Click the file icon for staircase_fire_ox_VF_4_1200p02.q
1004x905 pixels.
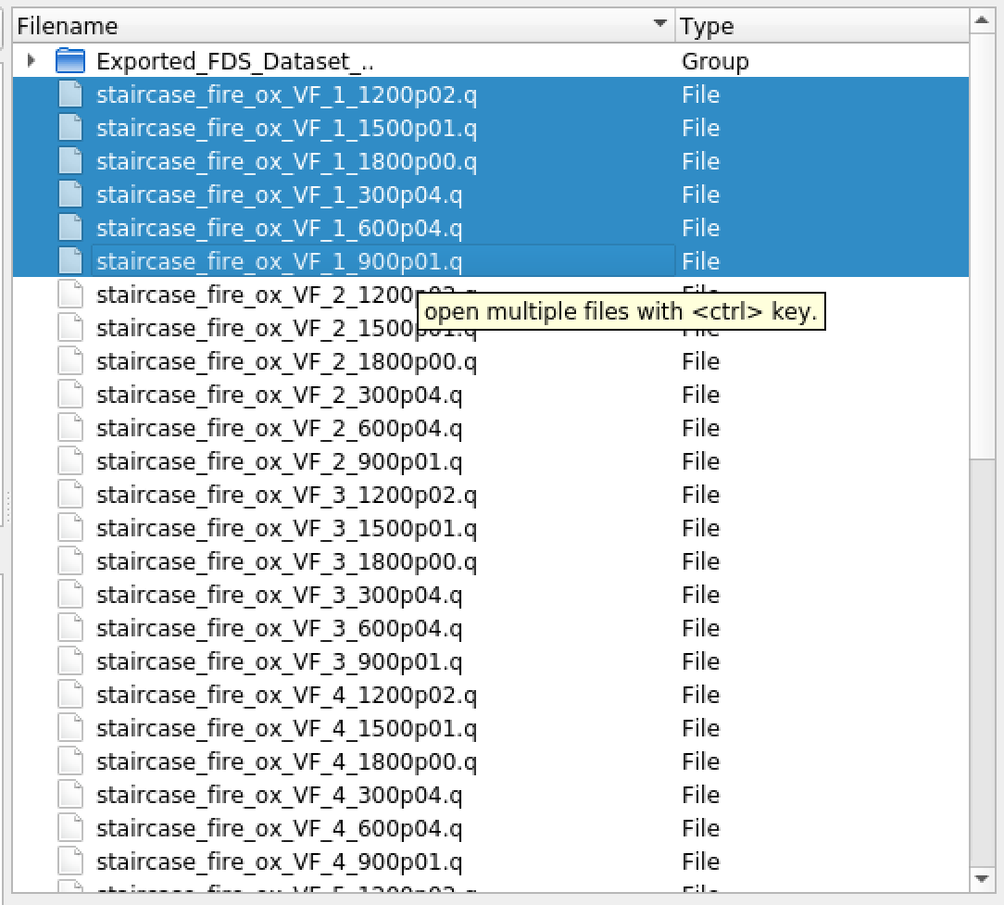[x=69, y=694]
